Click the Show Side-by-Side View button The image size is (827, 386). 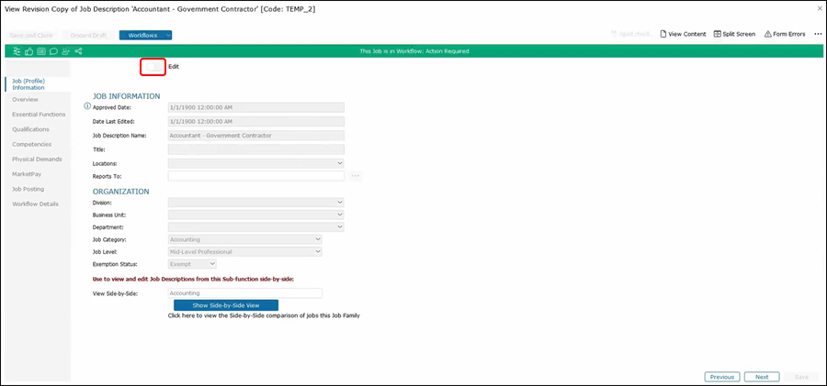pos(226,304)
